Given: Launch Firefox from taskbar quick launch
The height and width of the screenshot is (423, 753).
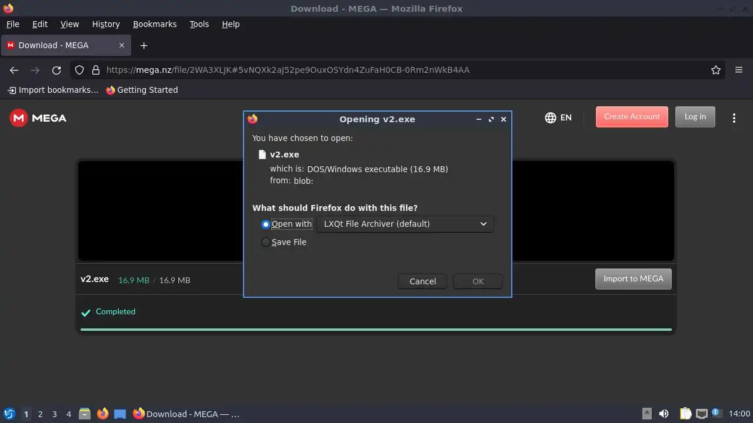Looking at the screenshot, I should click(102, 414).
